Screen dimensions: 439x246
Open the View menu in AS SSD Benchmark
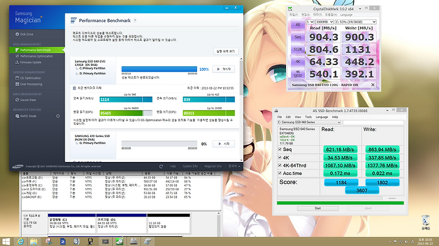(x=298, y=117)
